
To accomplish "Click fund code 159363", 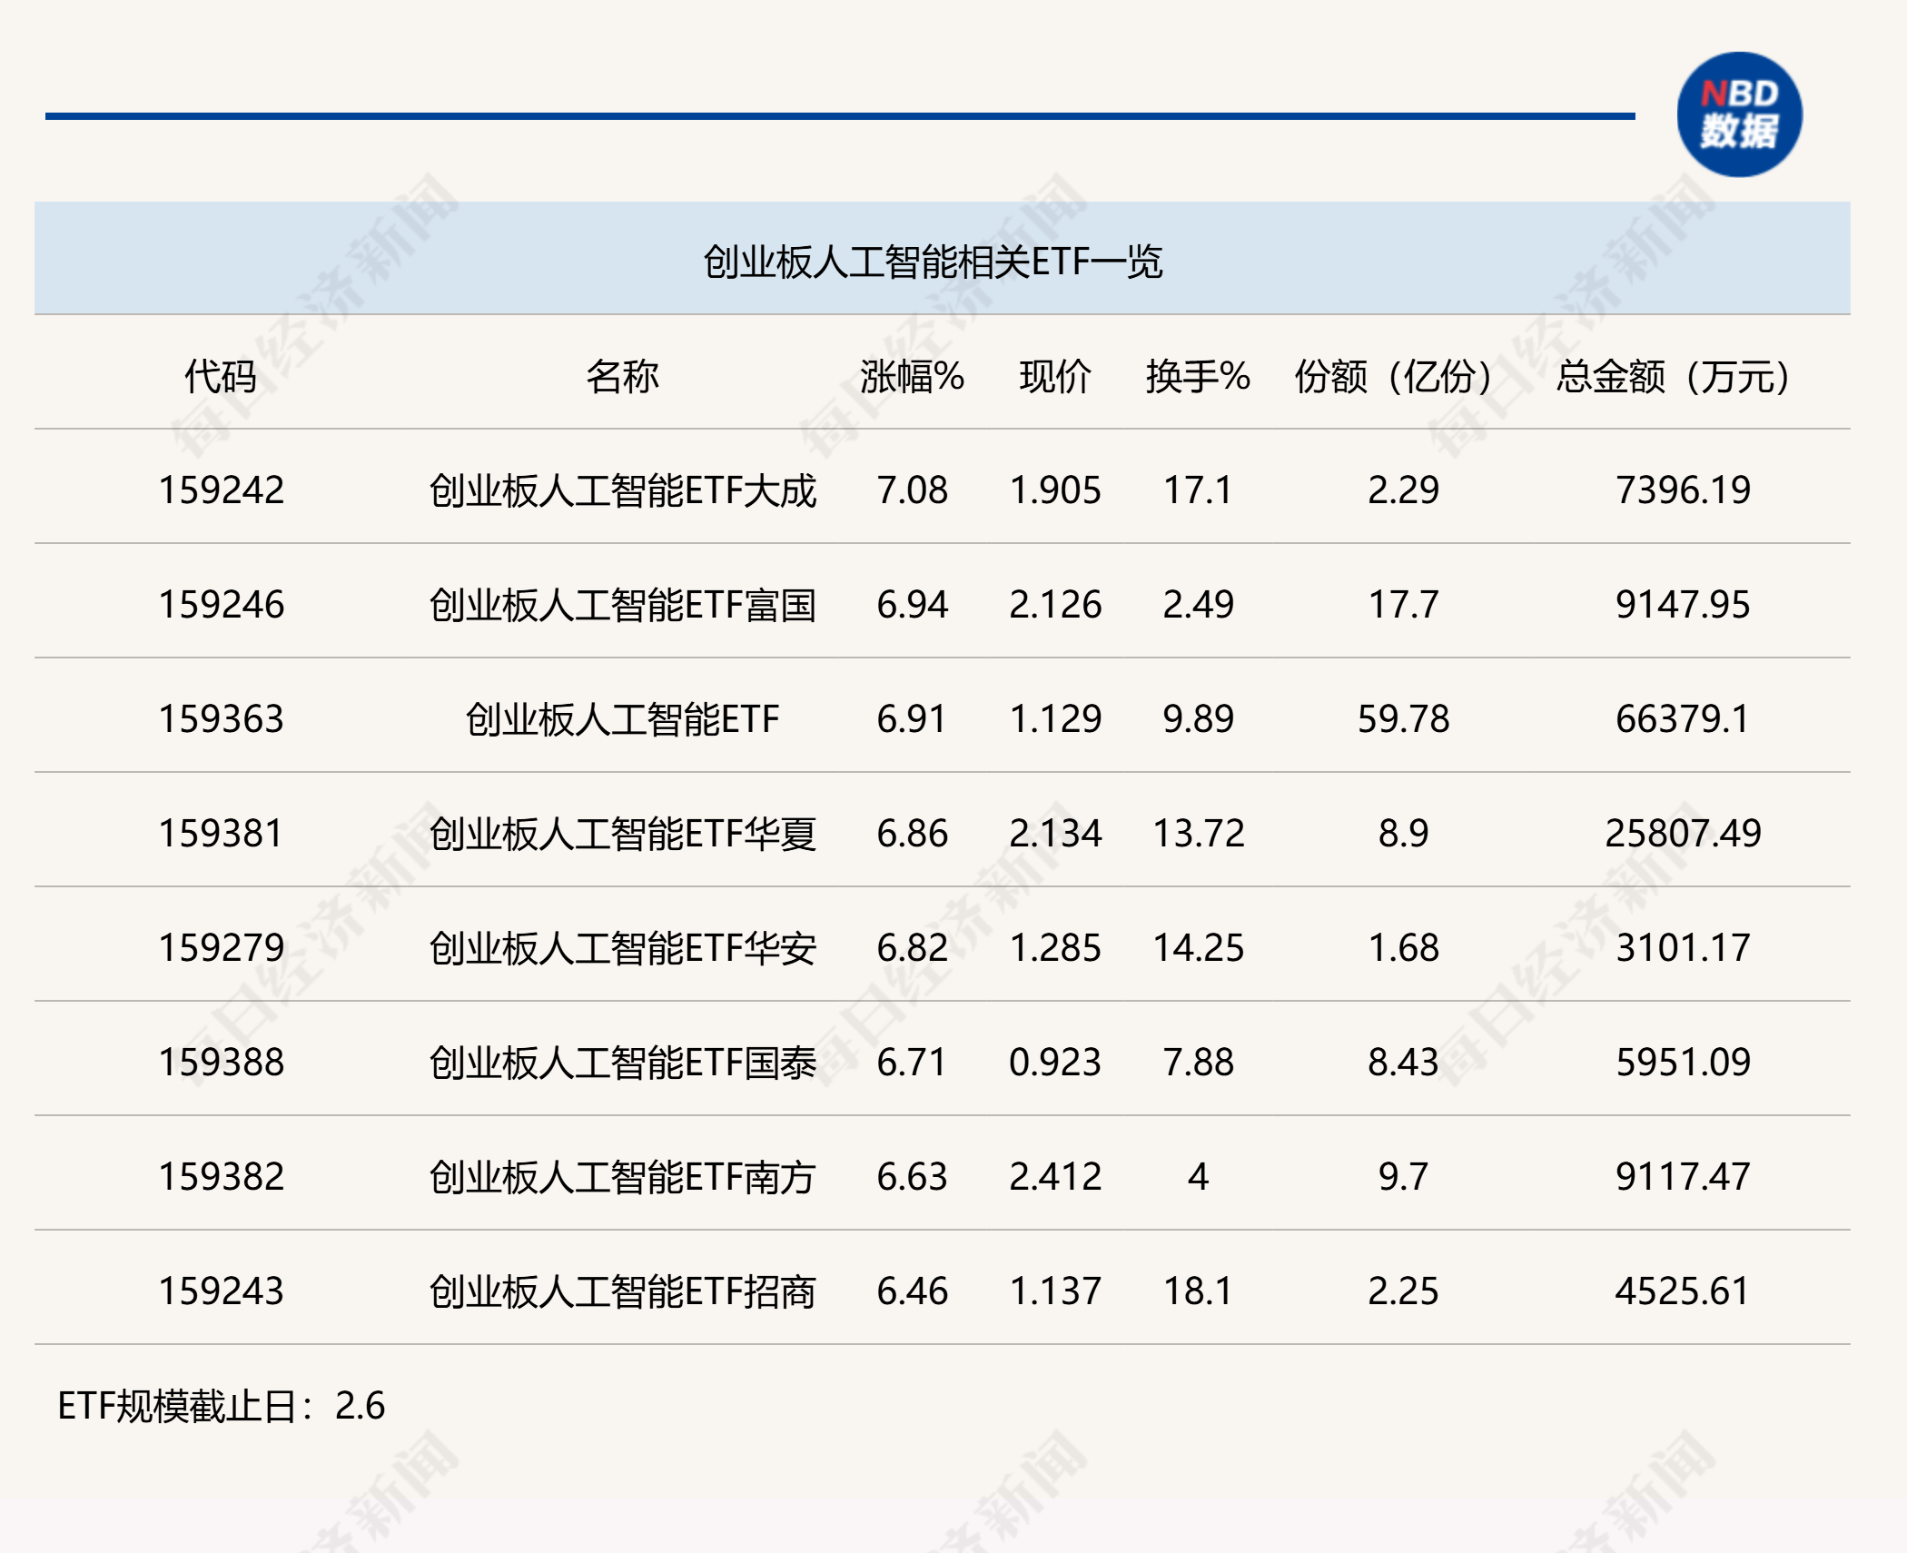I will [221, 719].
